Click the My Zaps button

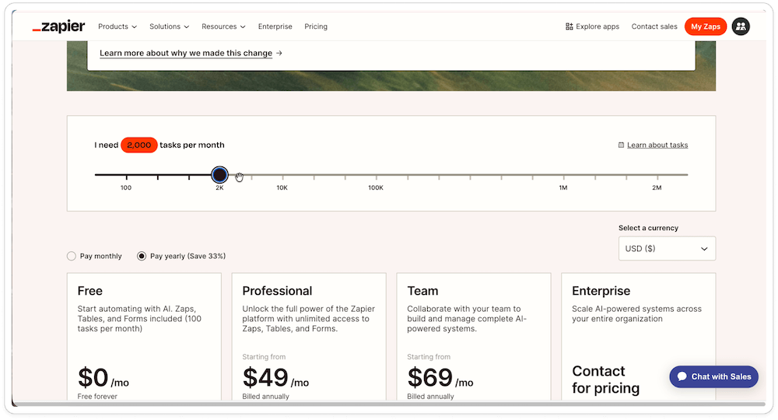[x=706, y=26]
